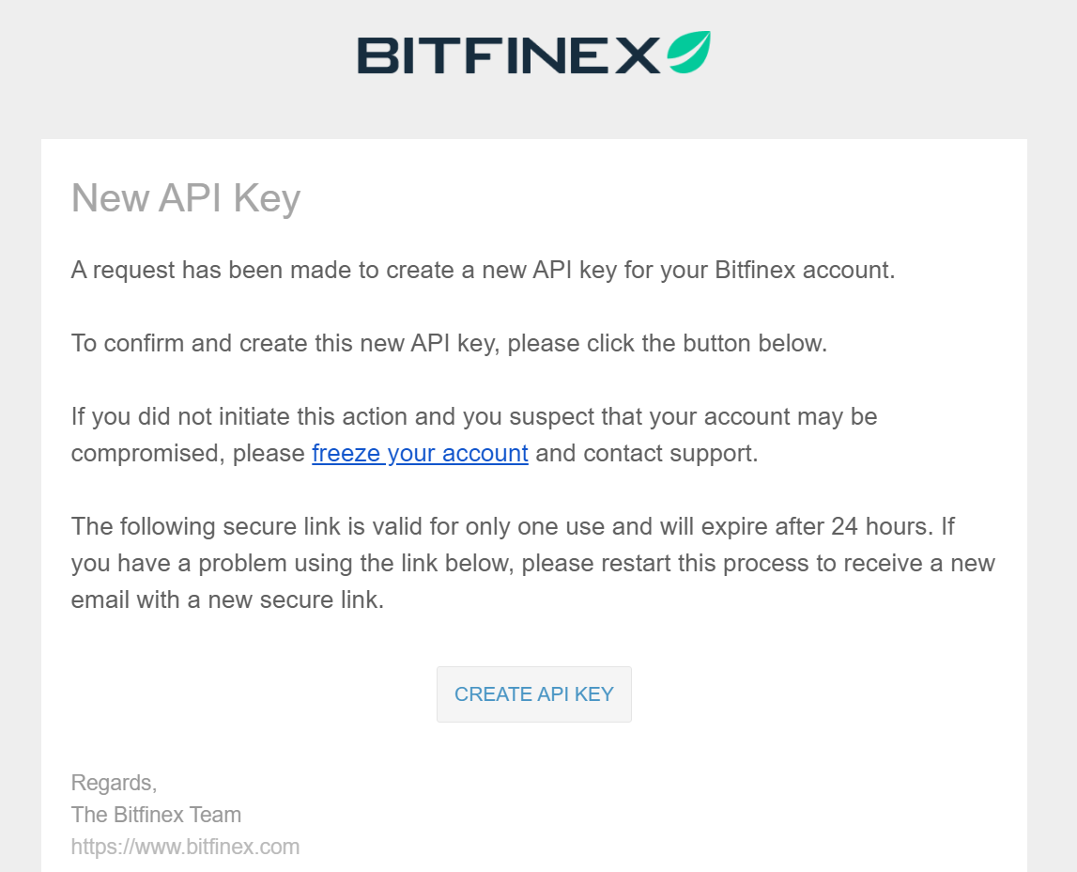Viewport: 1077px width, 872px height.
Task: Click the "New API Key" heading
Action: tap(186, 198)
